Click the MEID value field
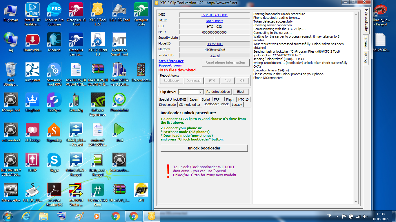The image size is (396, 222). (x=215, y=32)
